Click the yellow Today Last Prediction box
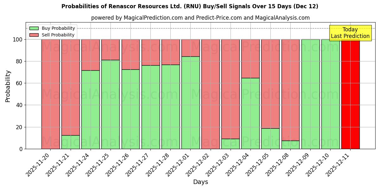 click(x=350, y=33)
